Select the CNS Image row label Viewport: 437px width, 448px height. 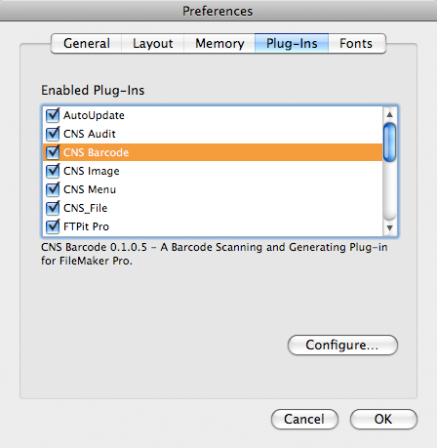point(92,171)
